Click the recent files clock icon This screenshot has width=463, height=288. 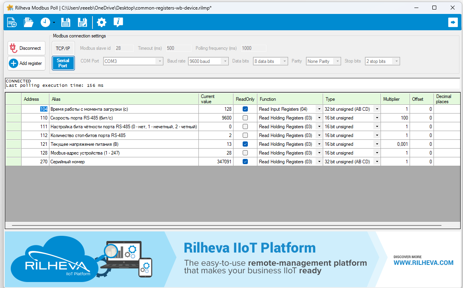[x=45, y=22]
